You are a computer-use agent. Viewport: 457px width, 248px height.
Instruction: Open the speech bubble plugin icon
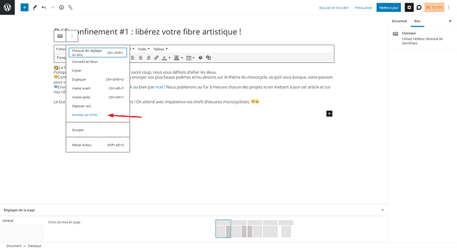point(419,7)
